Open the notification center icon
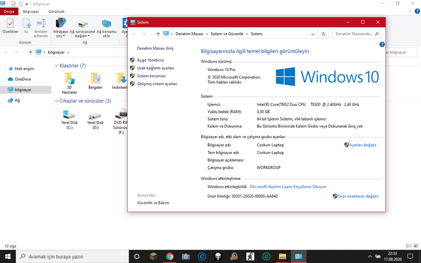421x263 pixels. coord(410,256)
